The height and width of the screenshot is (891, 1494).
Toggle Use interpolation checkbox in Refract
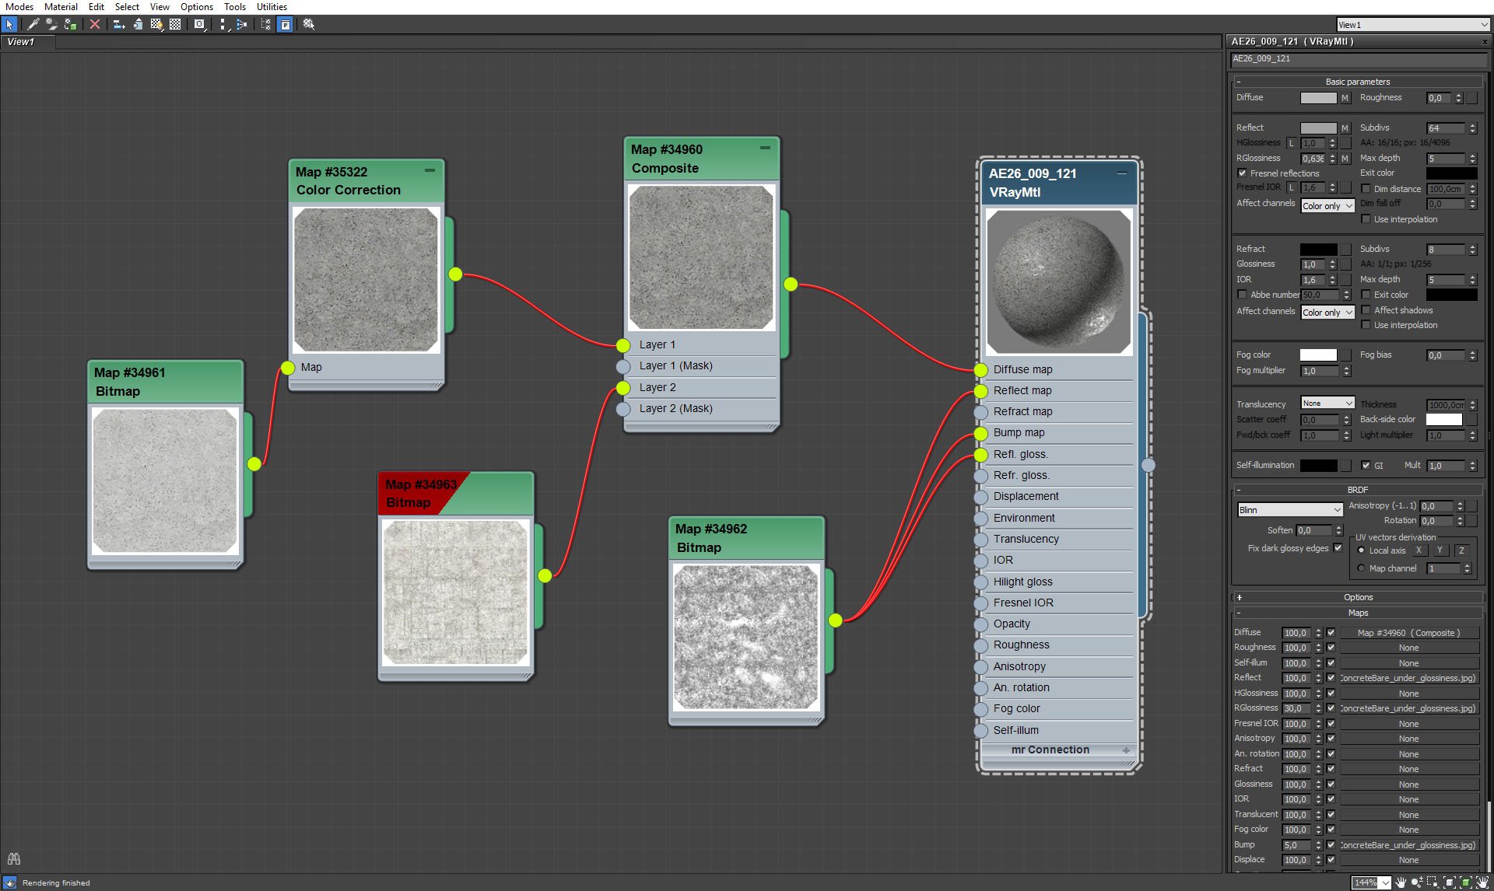coord(1363,324)
